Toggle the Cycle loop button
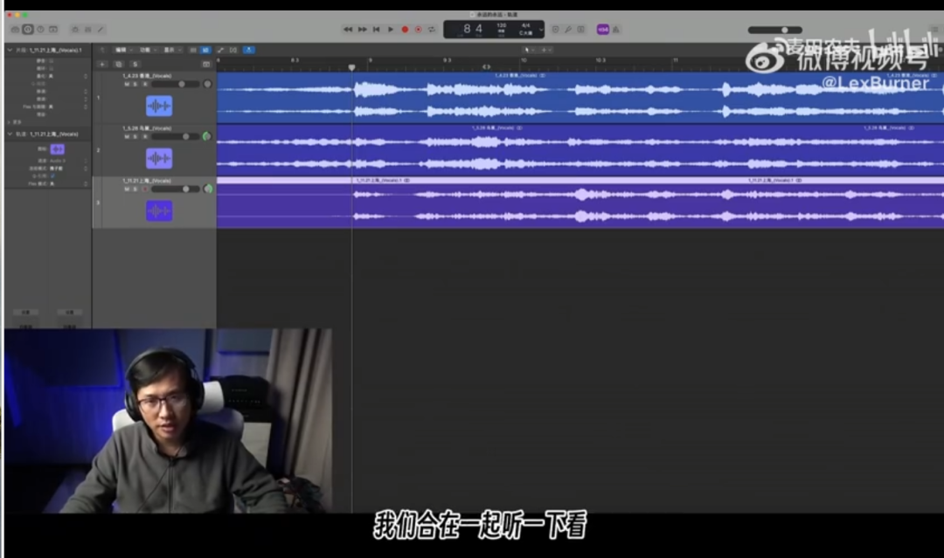Screen dimensions: 944x558 click(432, 29)
